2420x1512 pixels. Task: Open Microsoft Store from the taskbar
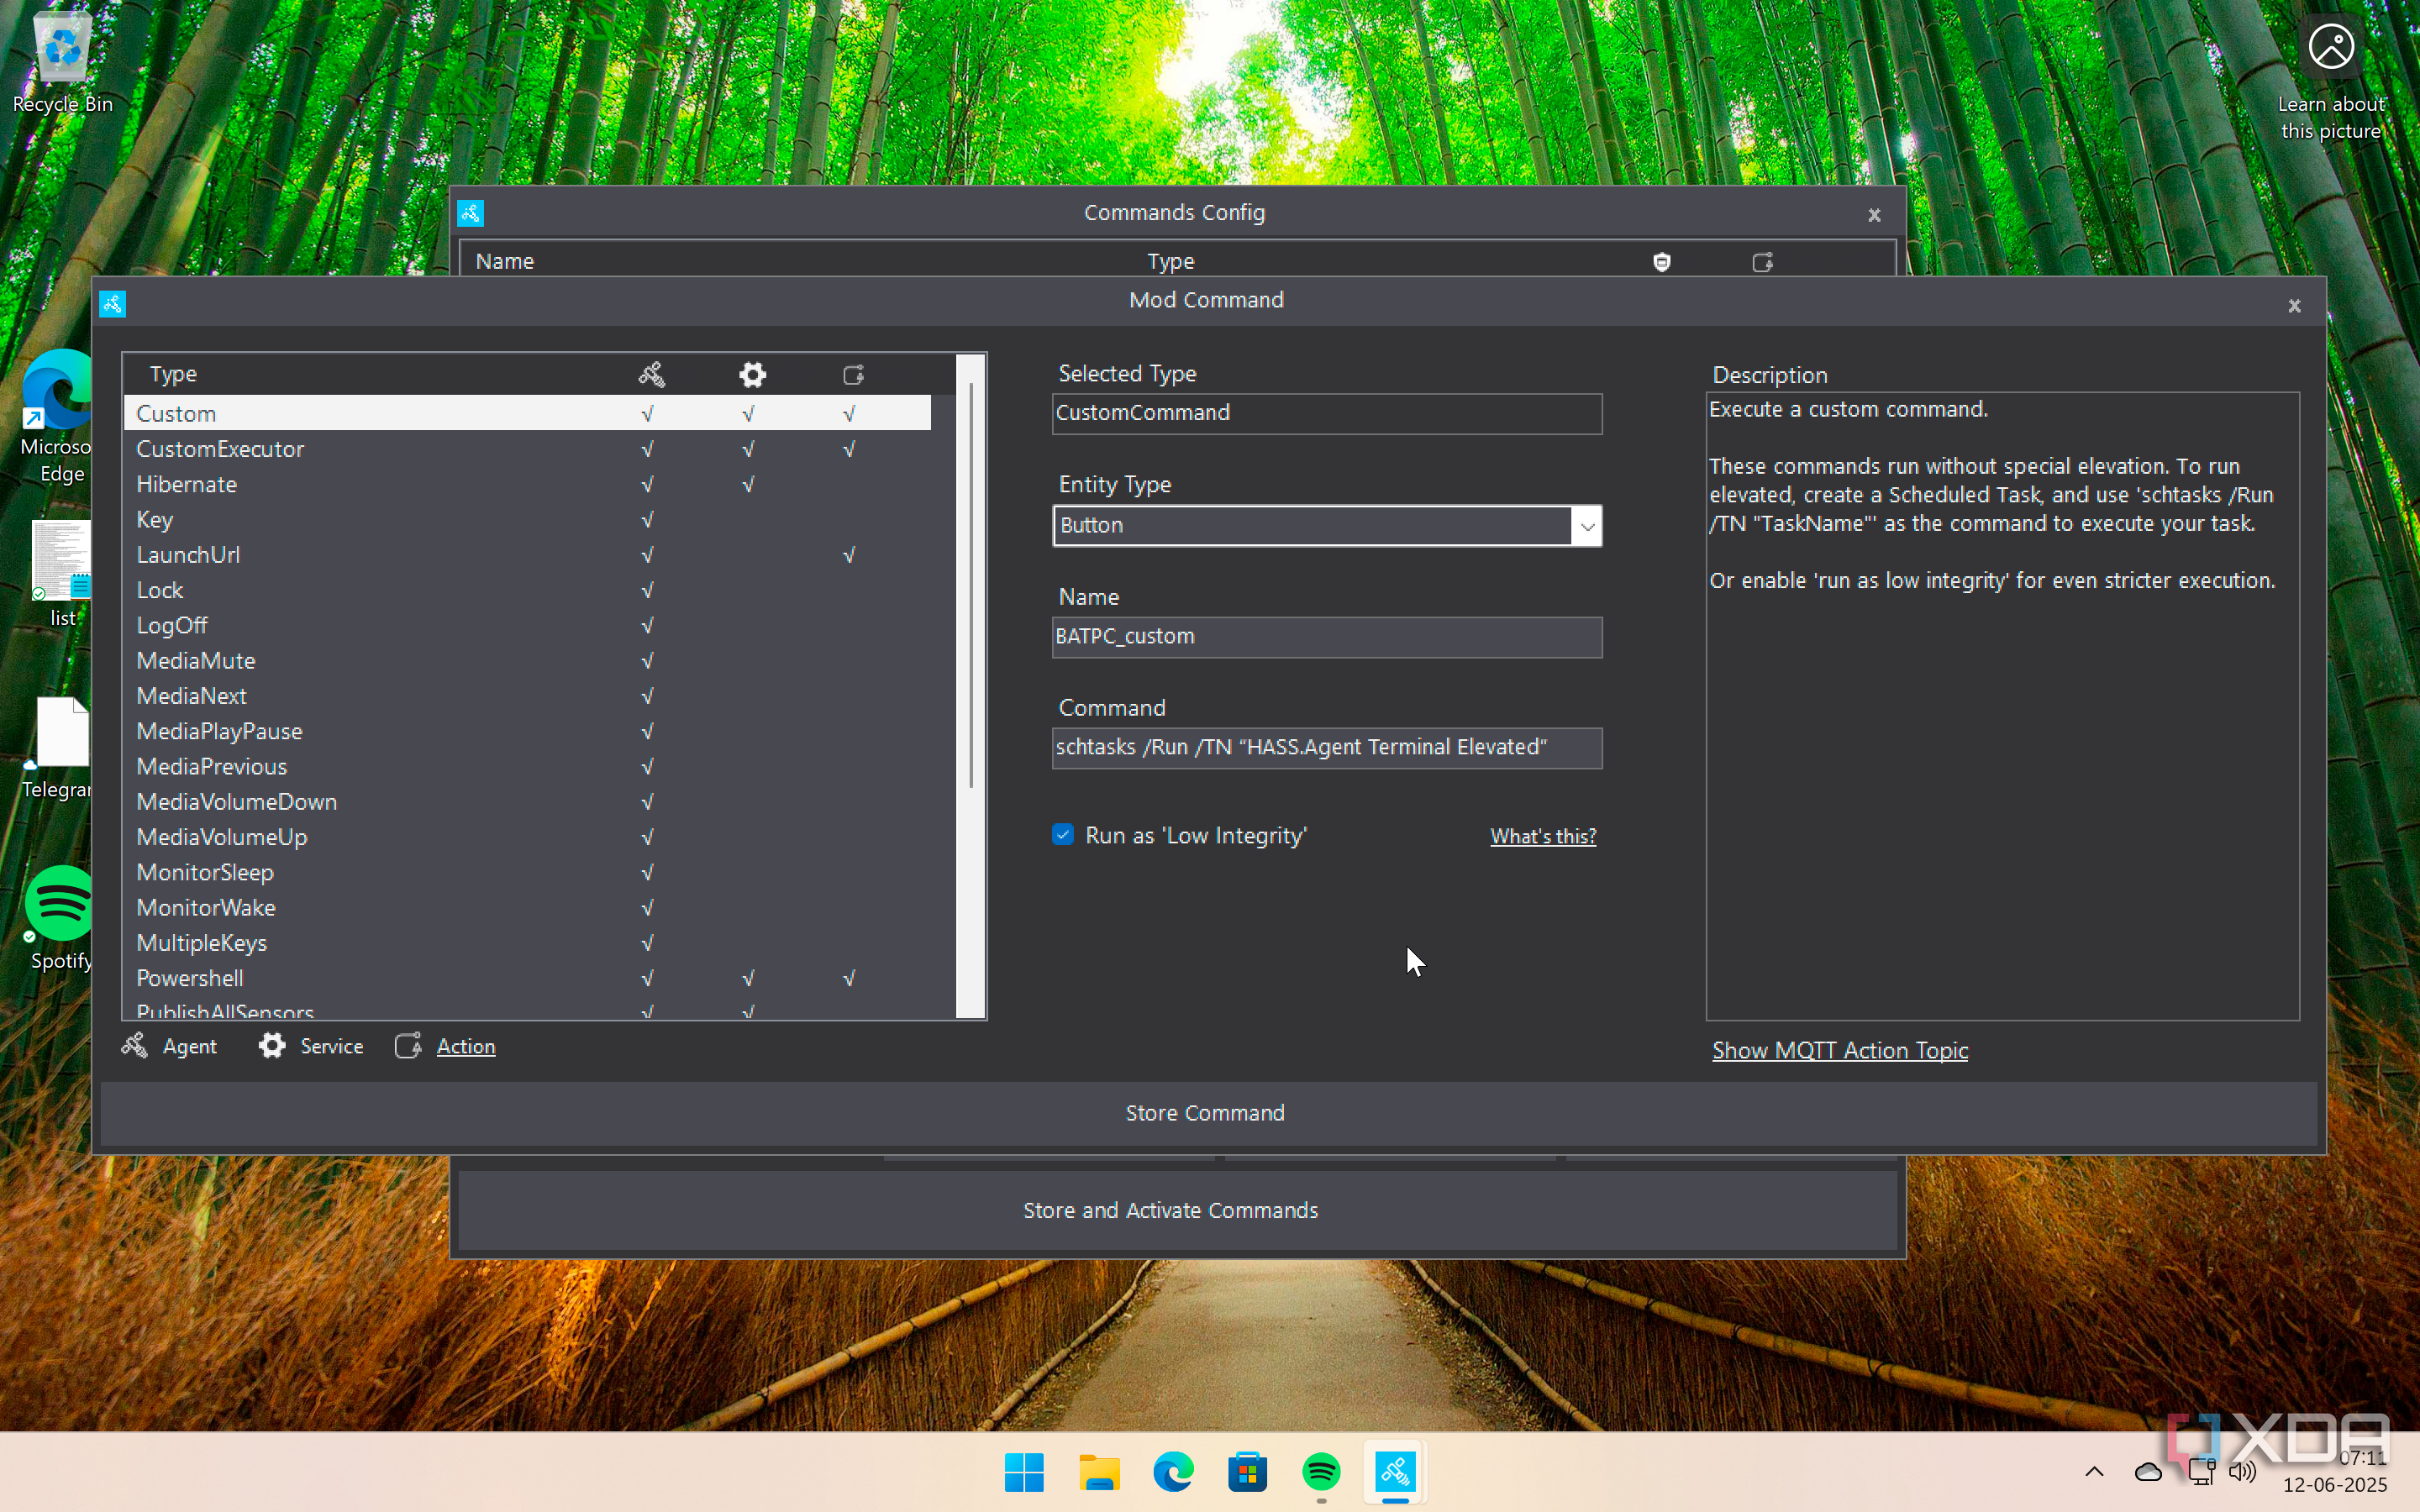[x=1247, y=1472]
